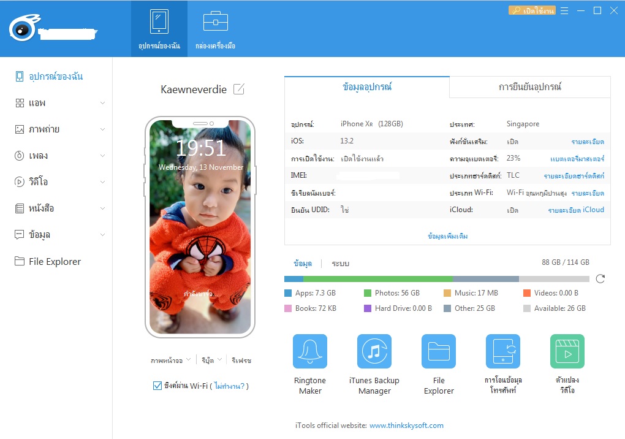The width and height of the screenshot is (625, 439).
Task: Open the hamburger menu in title bar
Action: [x=564, y=11]
